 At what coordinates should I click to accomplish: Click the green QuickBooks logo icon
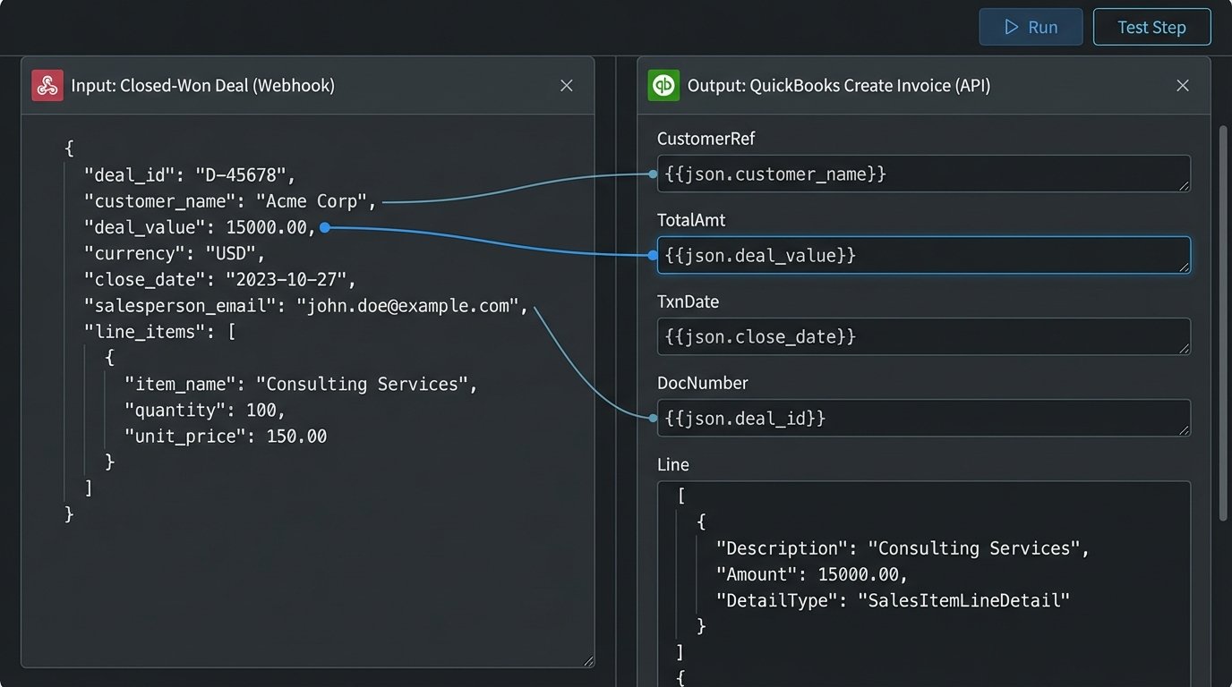663,86
